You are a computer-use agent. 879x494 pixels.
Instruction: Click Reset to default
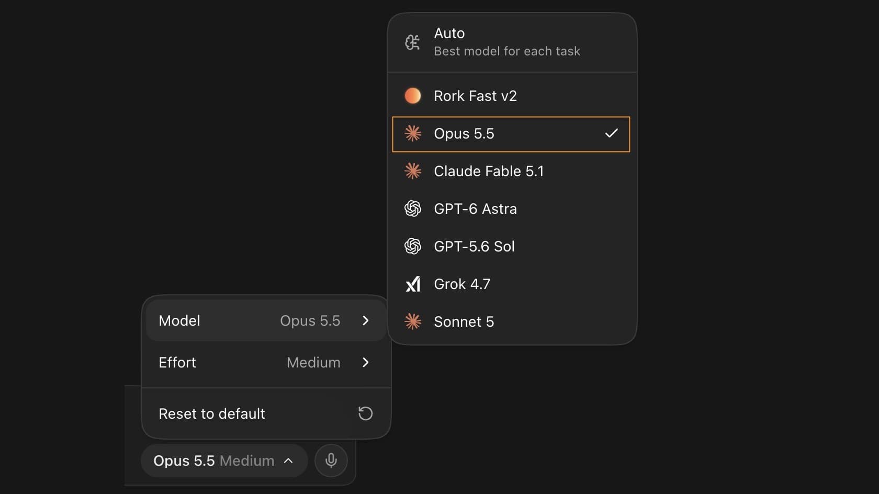[x=266, y=413]
